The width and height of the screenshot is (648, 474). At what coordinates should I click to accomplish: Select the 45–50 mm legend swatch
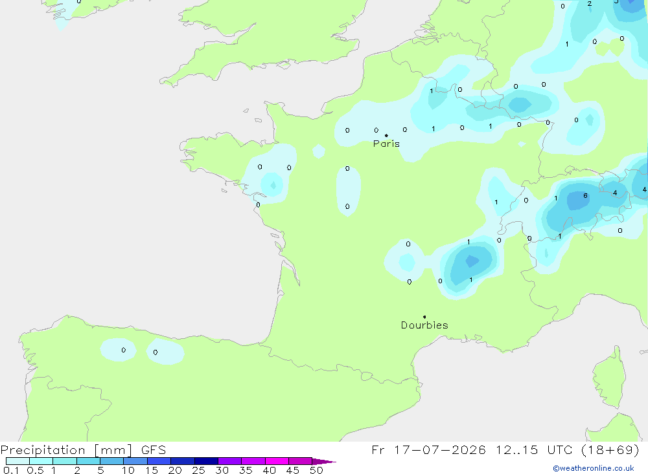pos(301,461)
